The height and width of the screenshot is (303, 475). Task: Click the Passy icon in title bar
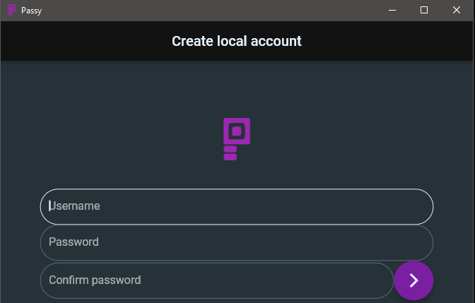pos(12,10)
